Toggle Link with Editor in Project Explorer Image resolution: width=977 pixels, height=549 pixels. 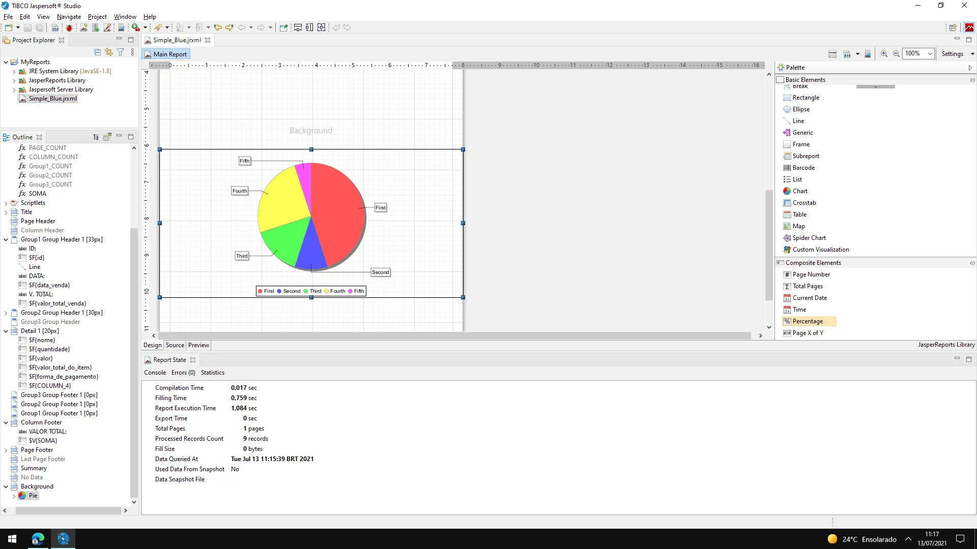point(109,52)
